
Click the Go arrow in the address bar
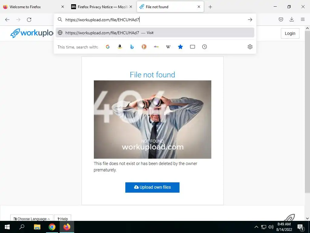click(x=250, y=20)
